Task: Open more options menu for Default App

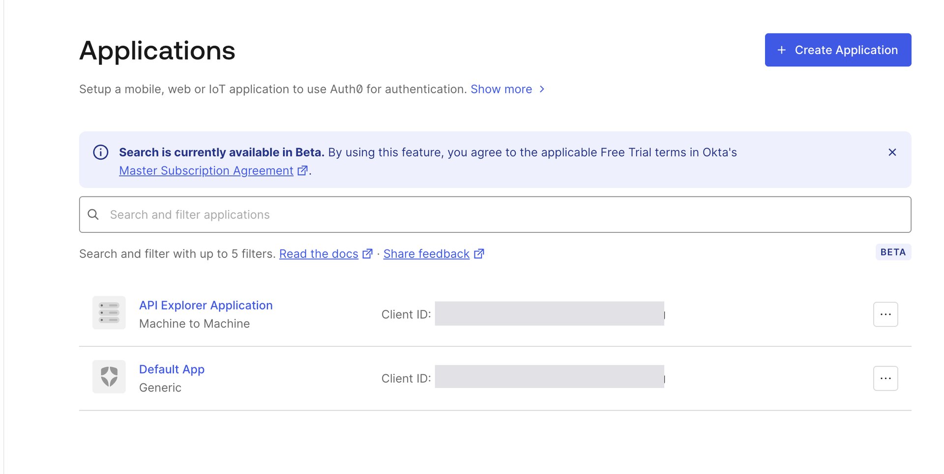Action: (885, 378)
